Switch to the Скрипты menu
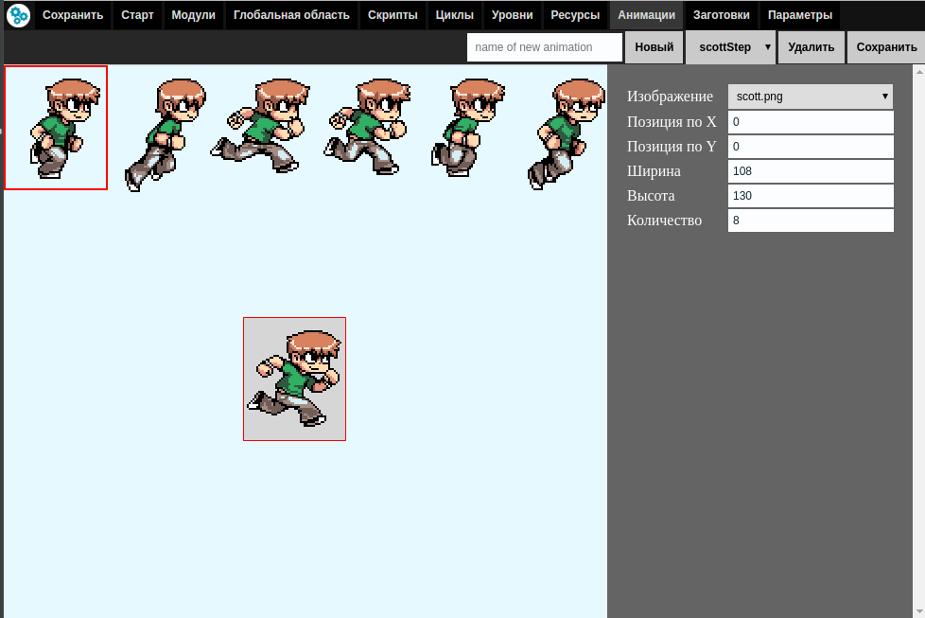925x618 pixels. tap(393, 15)
